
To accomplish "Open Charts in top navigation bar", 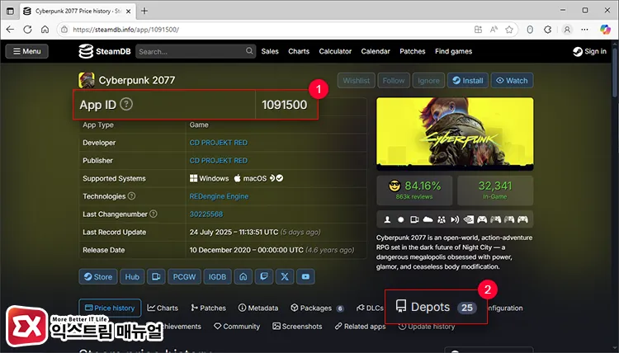I will [299, 51].
